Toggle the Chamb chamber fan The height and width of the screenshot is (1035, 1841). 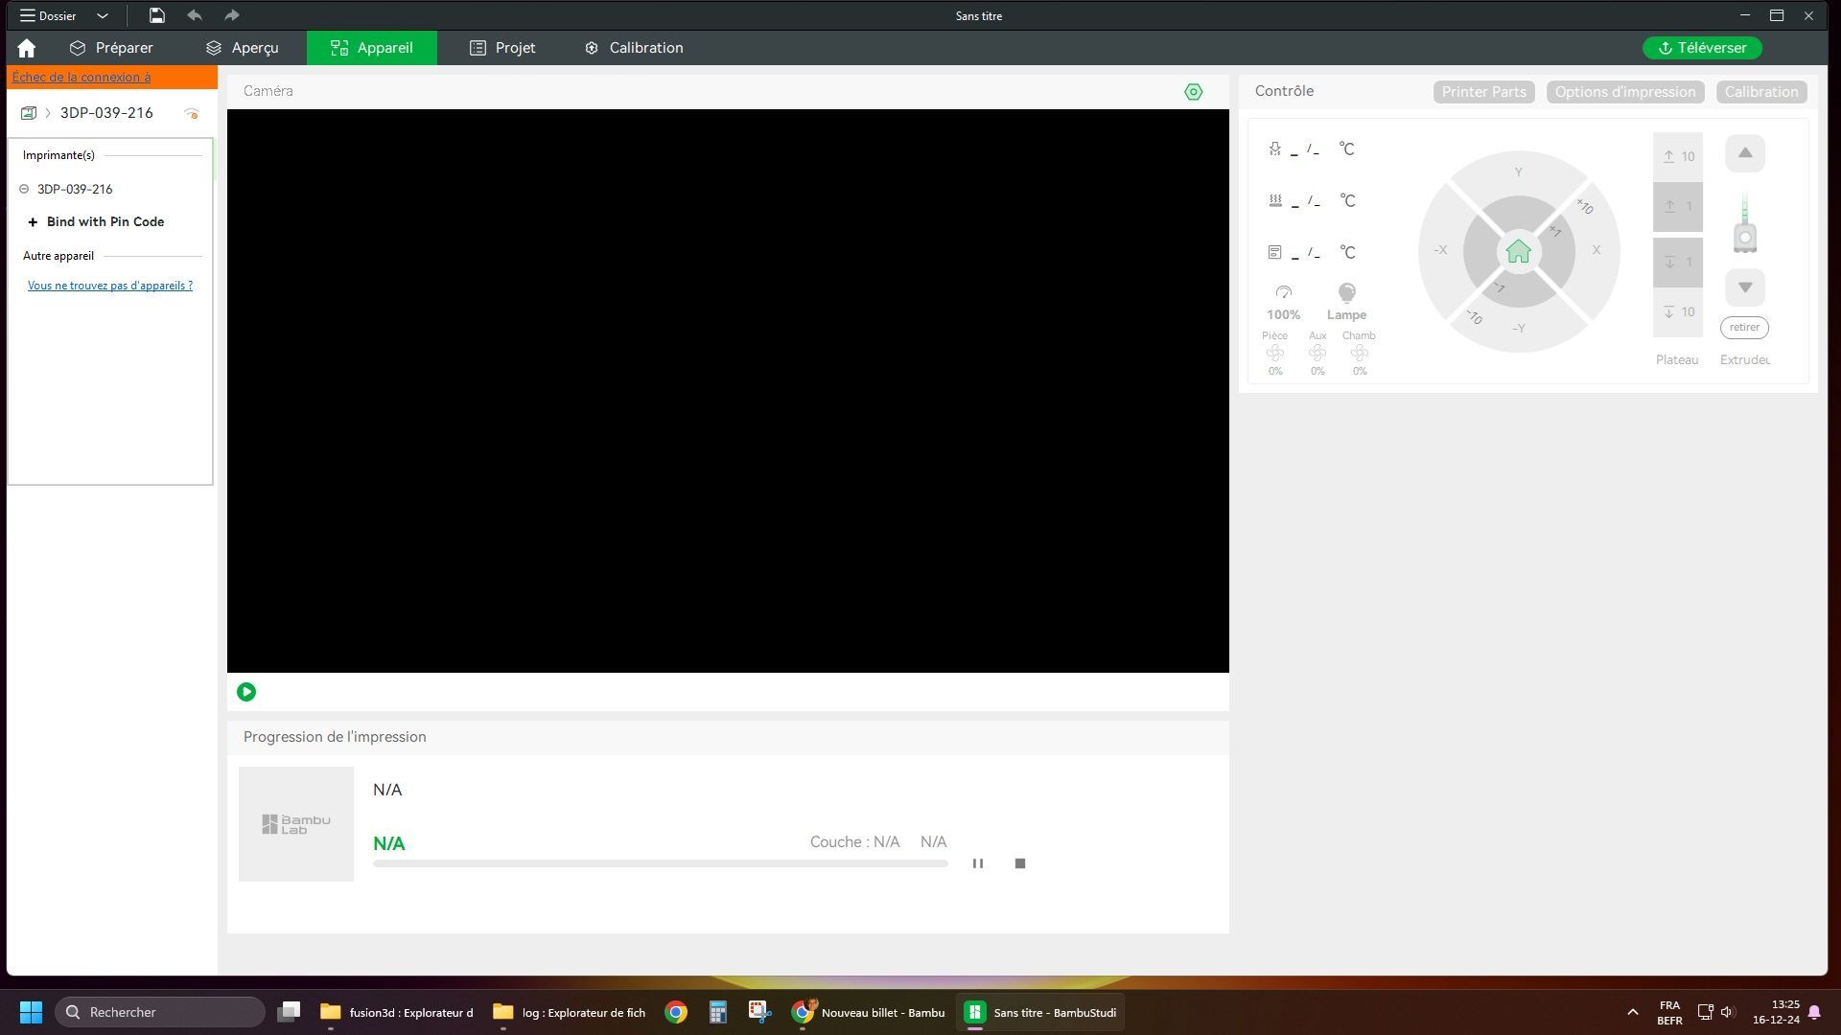coord(1359,354)
